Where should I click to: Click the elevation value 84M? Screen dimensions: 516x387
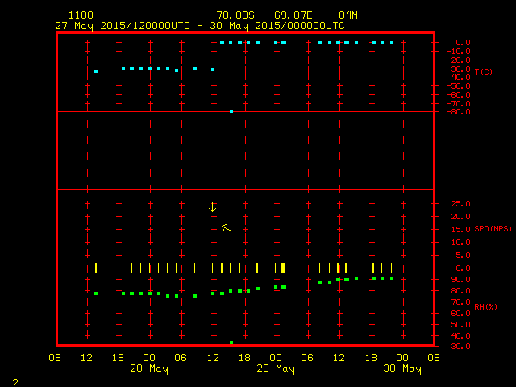click(348, 15)
